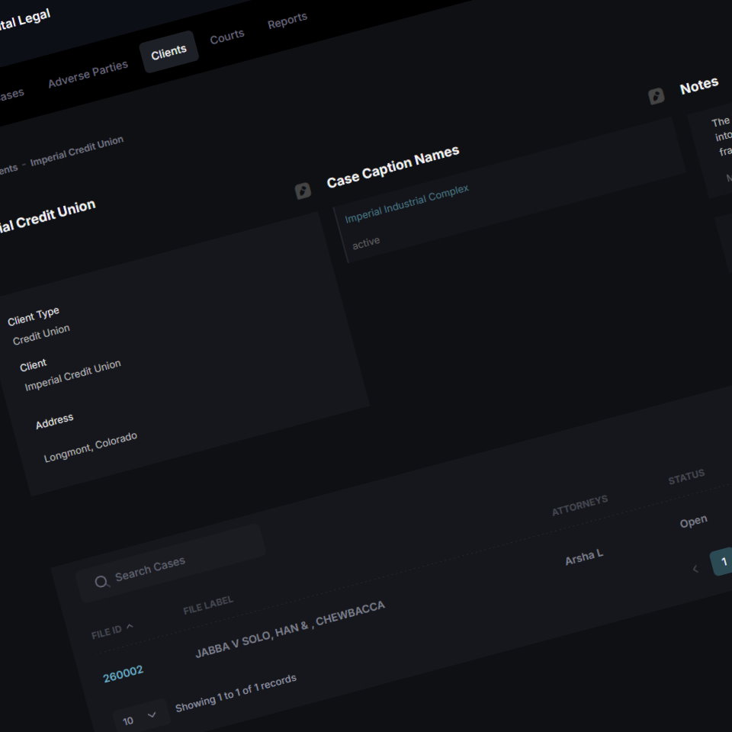Click the Imperial Credit Union breadcrumb

click(77, 150)
